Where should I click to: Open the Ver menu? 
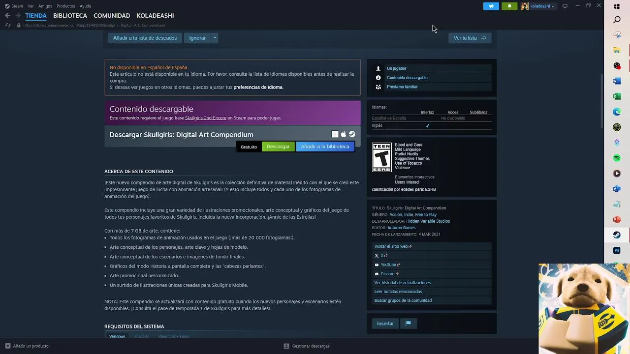31,6
